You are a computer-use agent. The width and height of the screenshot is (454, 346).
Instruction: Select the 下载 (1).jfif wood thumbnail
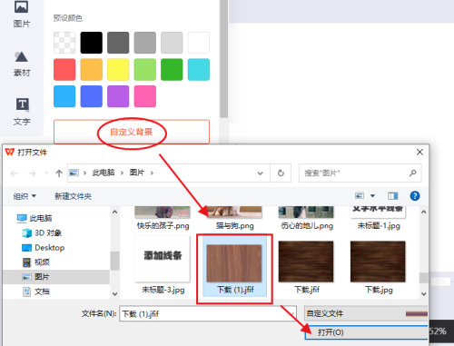pos(234,263)
